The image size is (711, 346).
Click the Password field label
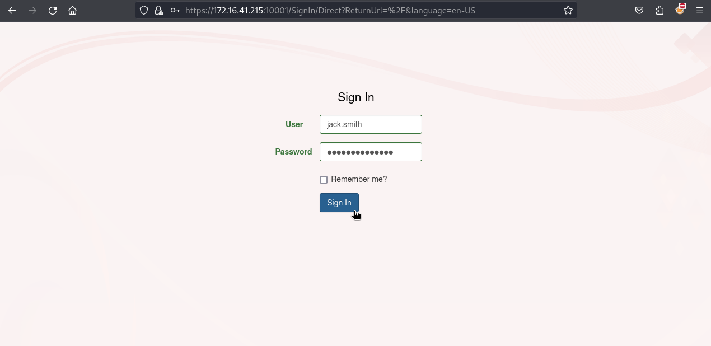293,152
